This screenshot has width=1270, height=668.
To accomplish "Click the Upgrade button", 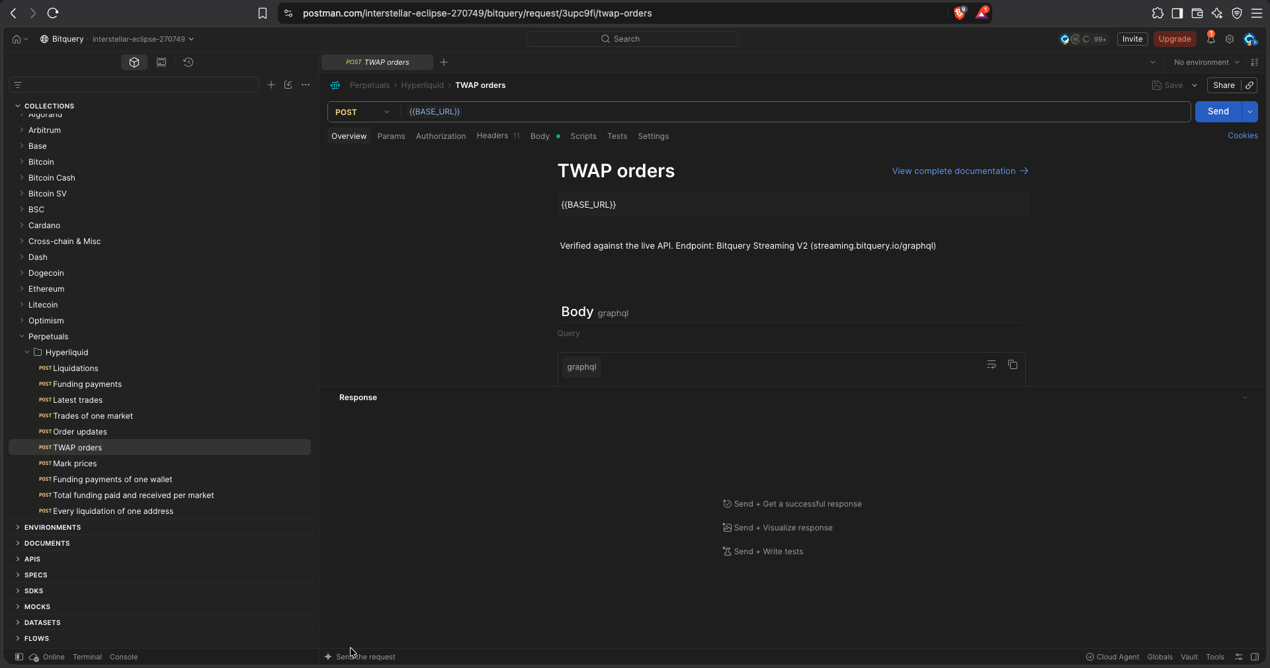I will pos(1175,39).
